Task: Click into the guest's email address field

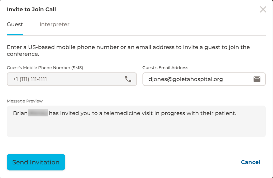Action: pos(198,79)
